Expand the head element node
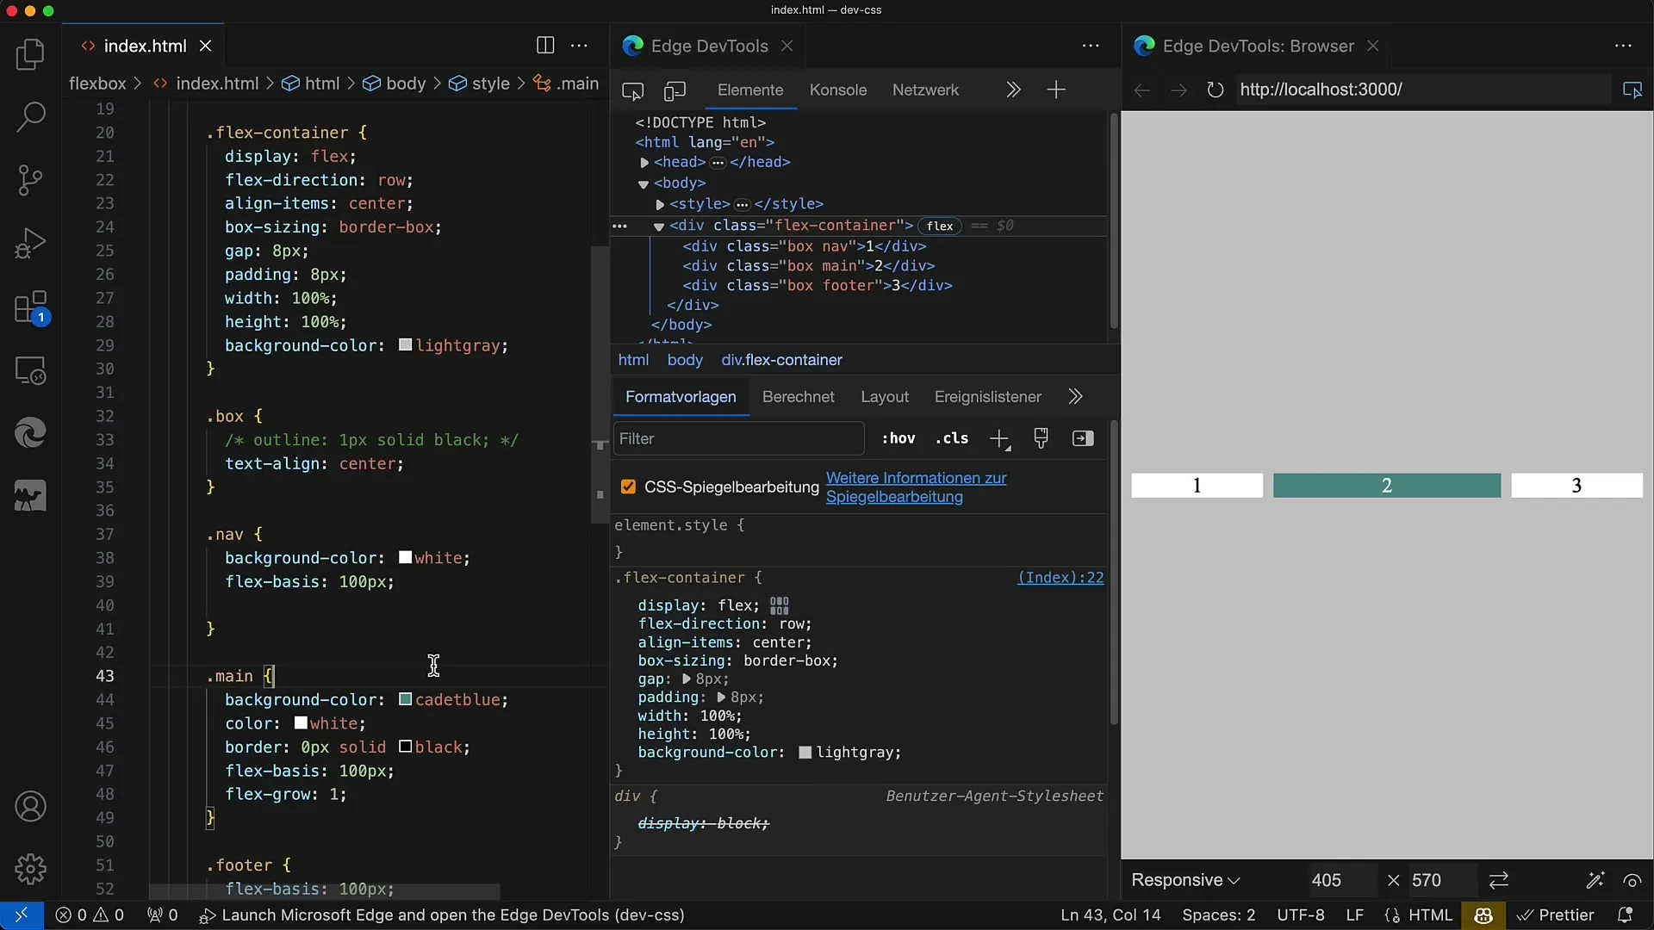 point(644,162)
